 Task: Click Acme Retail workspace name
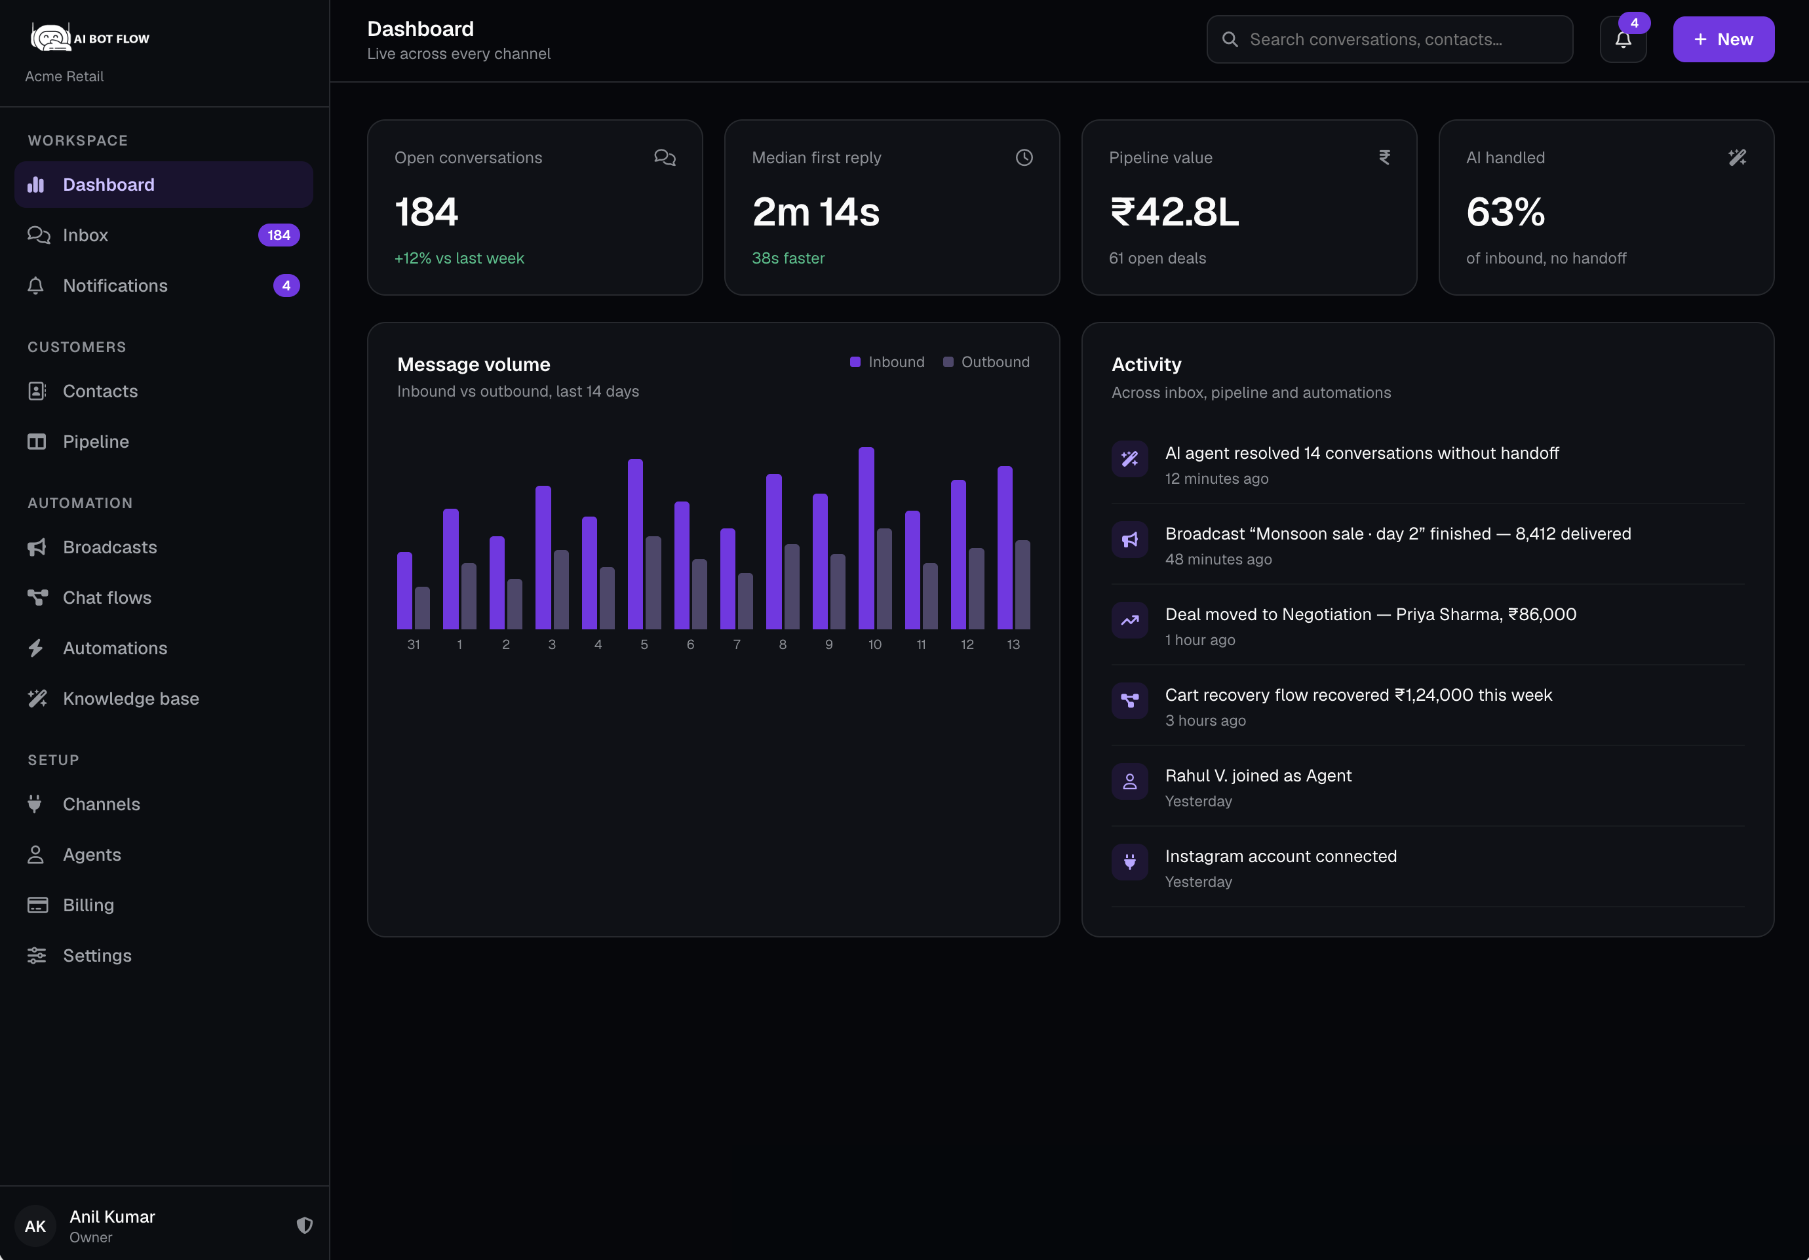(64, 77)
